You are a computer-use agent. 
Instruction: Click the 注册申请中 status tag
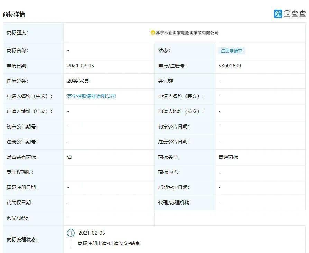(x=231, y=50)
